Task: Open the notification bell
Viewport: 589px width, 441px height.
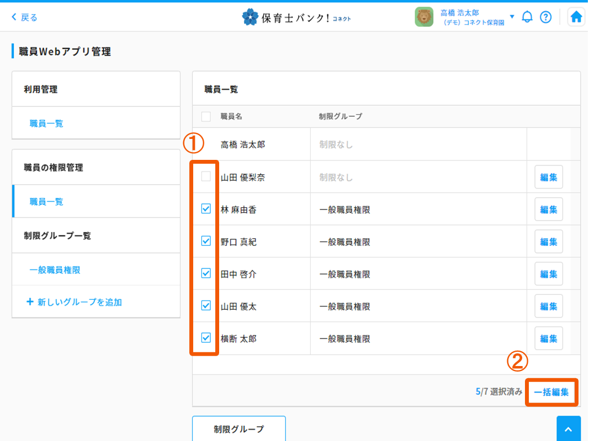Action: (527, 17)
